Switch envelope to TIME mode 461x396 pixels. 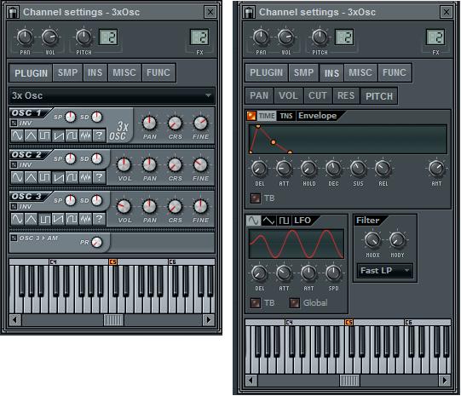[267, 116]
